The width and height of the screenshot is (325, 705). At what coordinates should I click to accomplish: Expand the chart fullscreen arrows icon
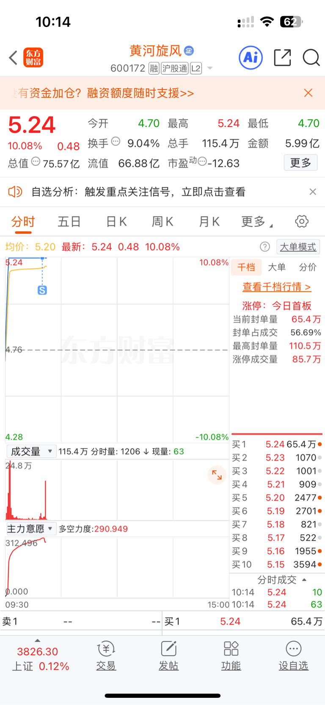[x=217, y=475]
